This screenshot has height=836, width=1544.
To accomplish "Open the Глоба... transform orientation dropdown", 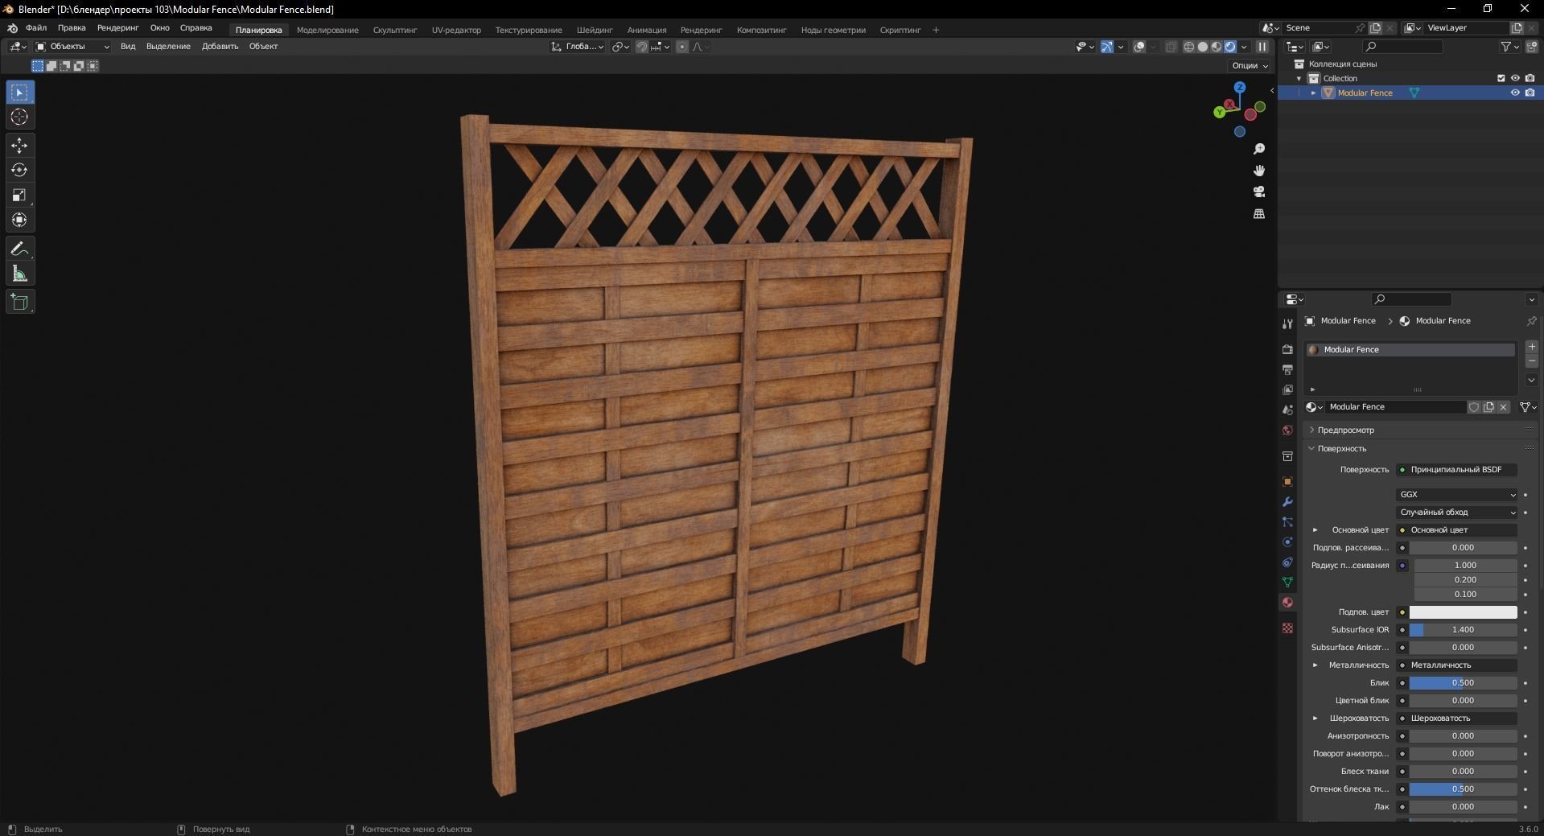I will tap(578, 47).
